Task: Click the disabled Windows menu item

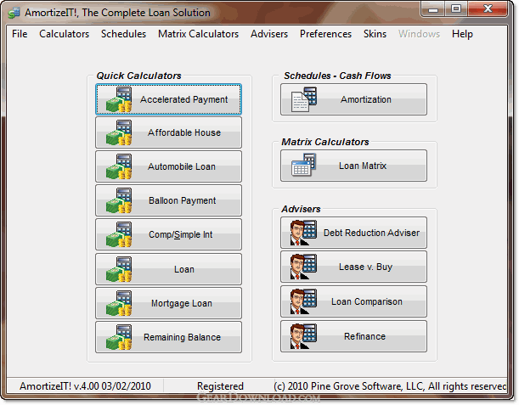Action: pyautogui.click(x=419, y=34)
